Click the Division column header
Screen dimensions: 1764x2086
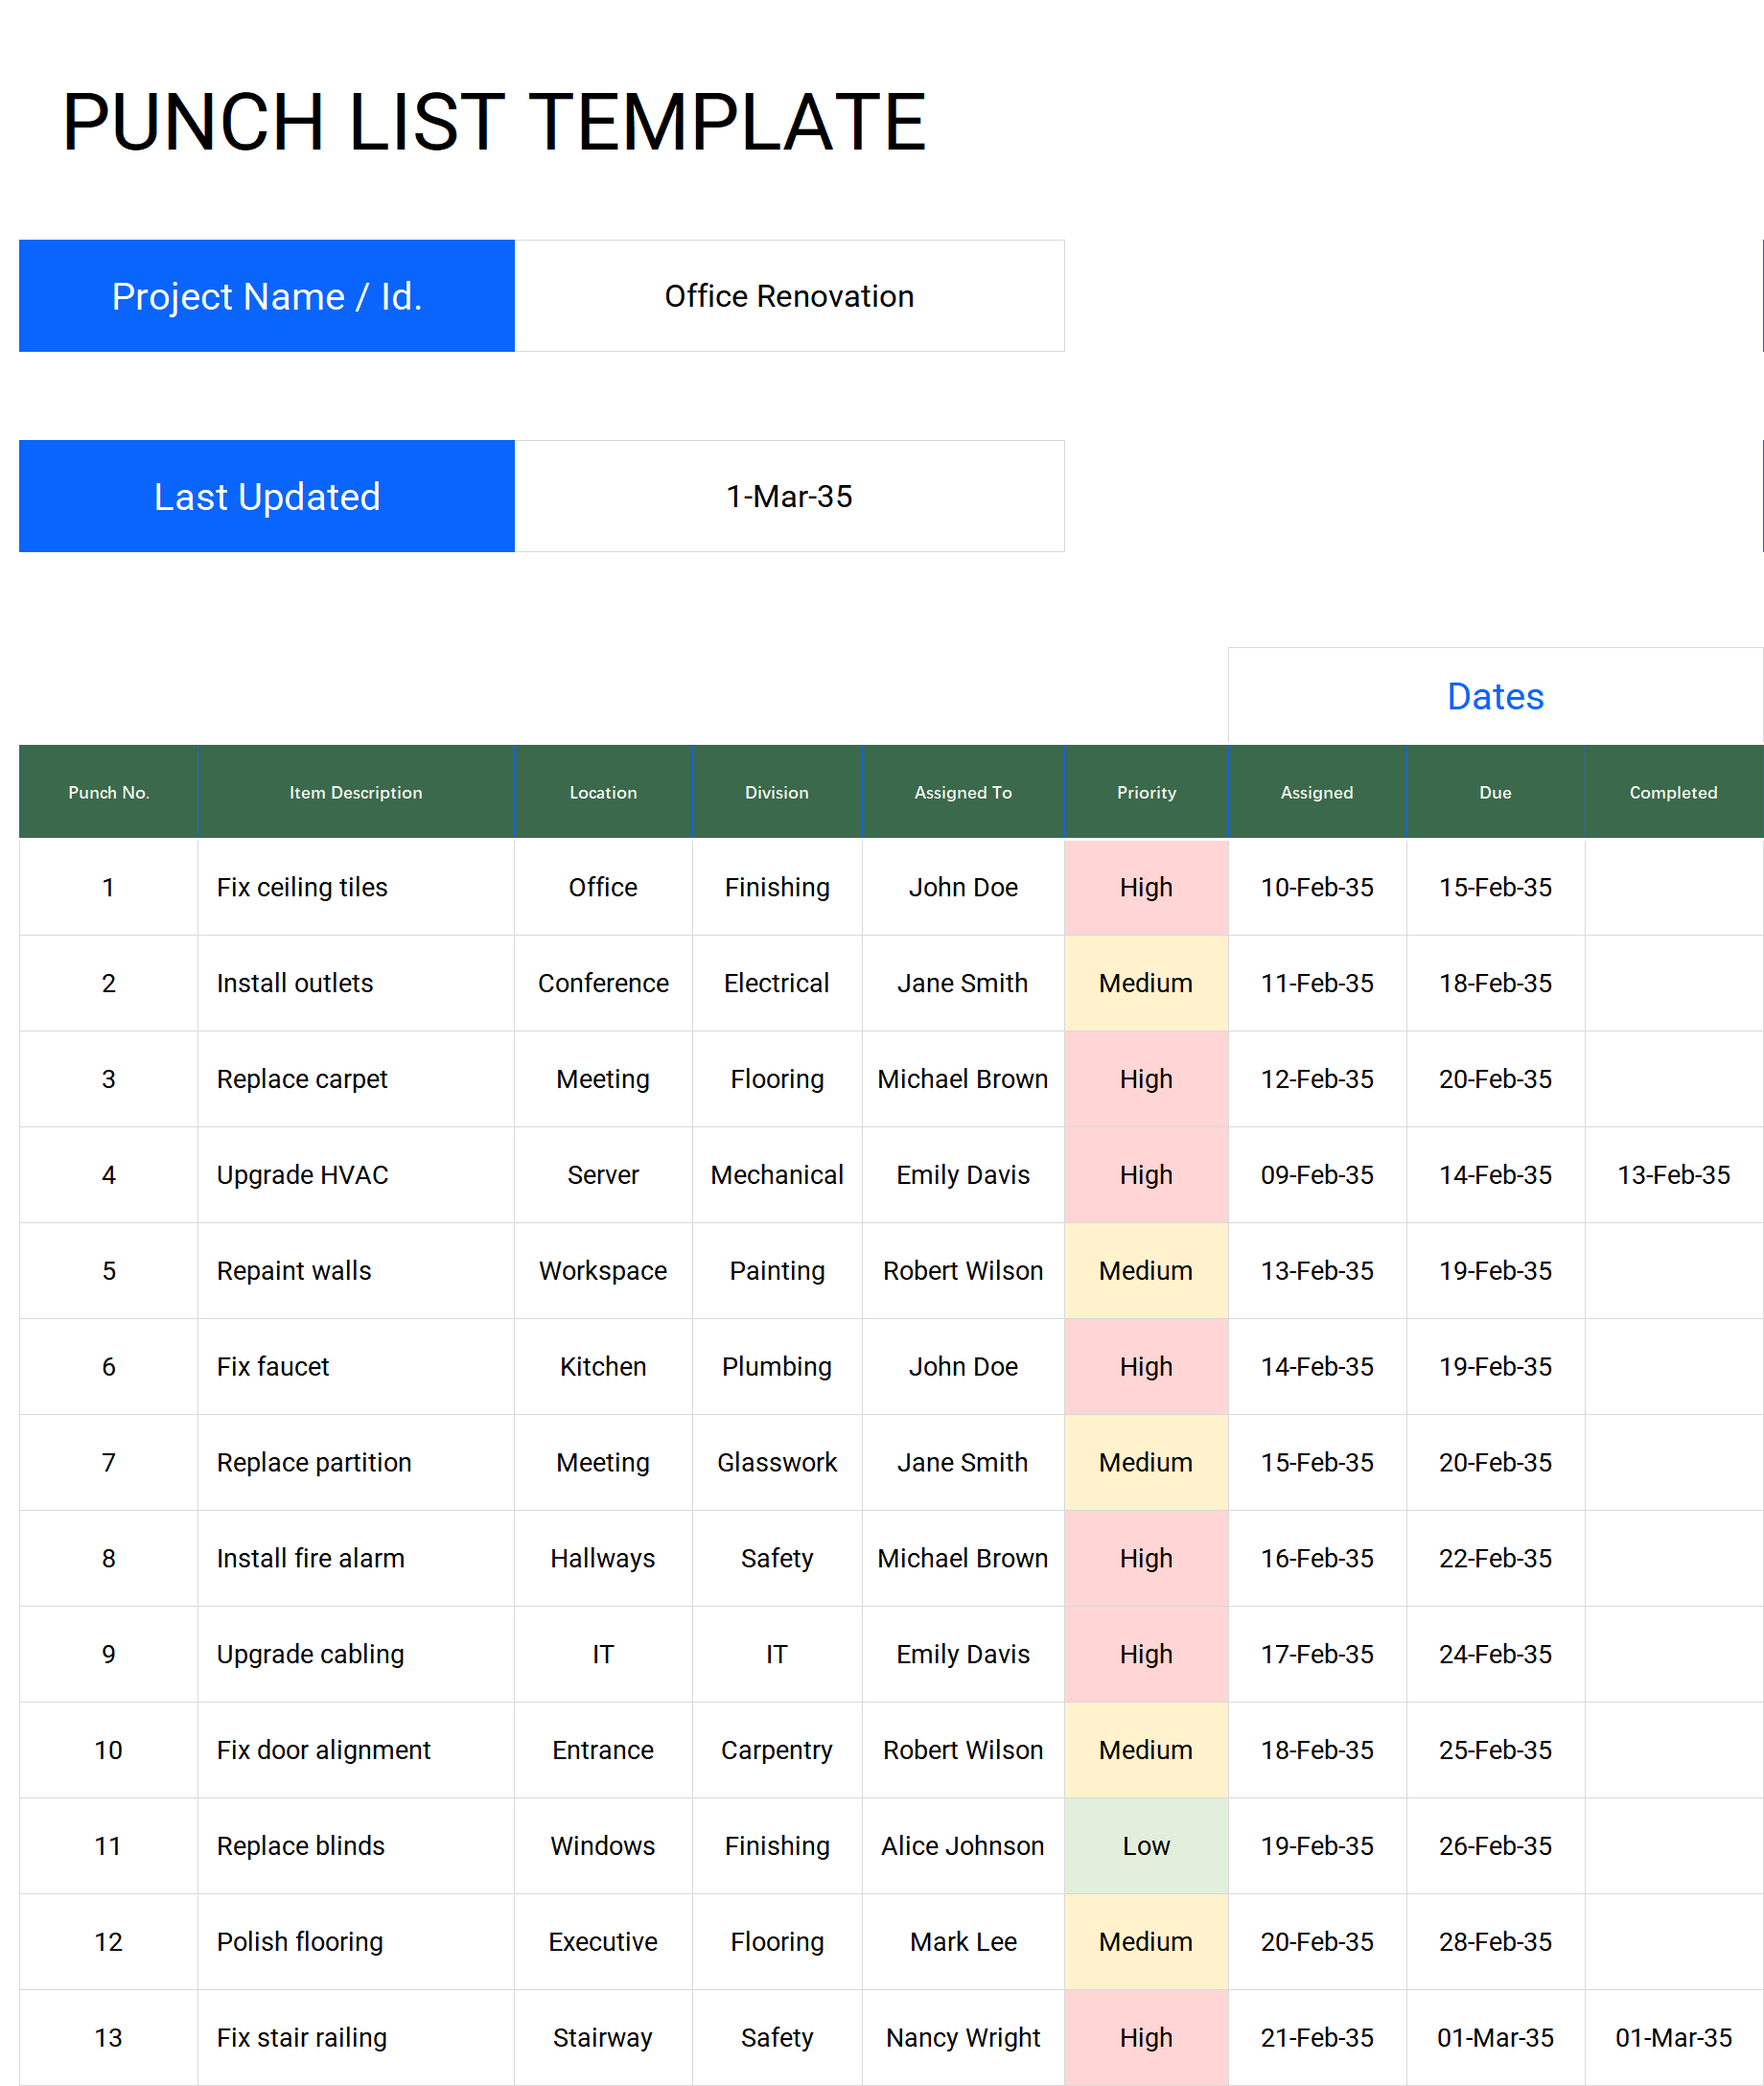click(777, 792)
